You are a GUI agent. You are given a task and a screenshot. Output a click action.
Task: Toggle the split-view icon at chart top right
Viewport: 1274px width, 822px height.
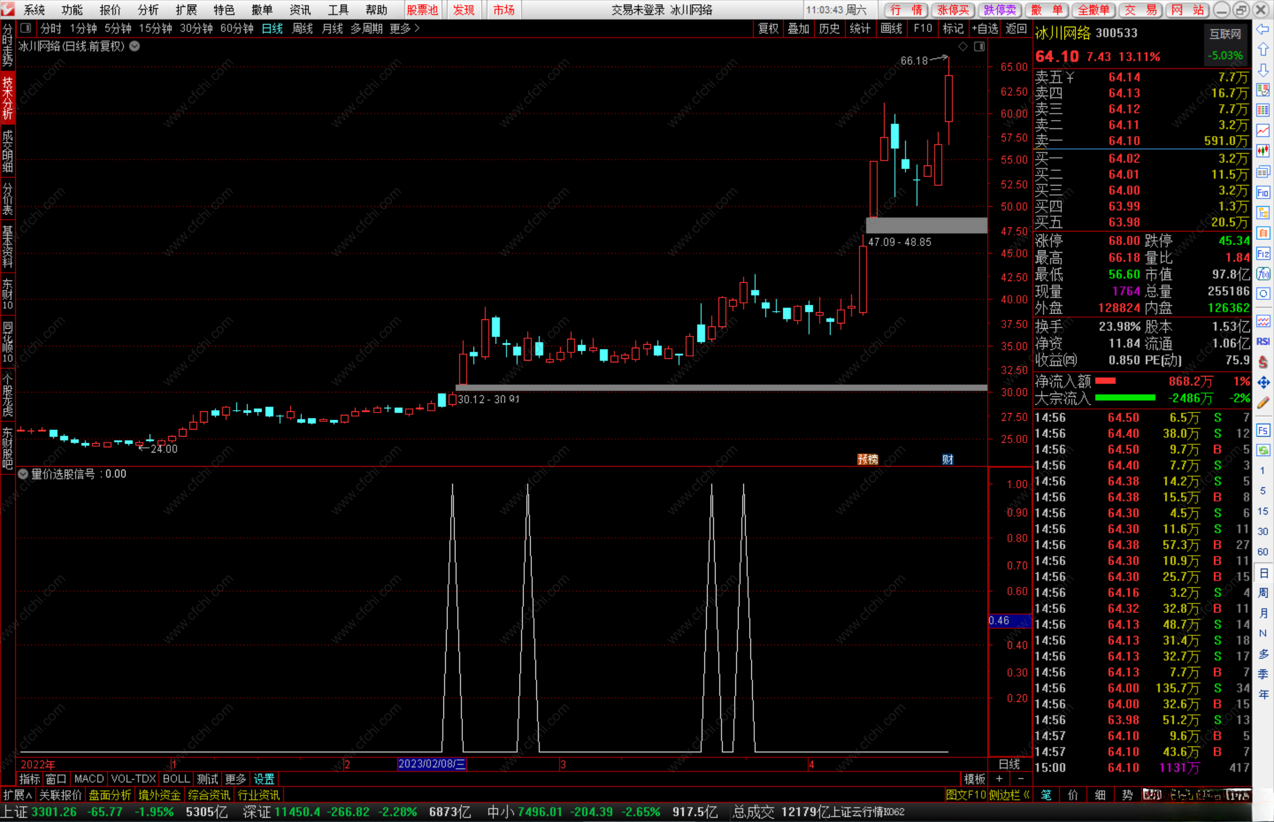[979, 47]
